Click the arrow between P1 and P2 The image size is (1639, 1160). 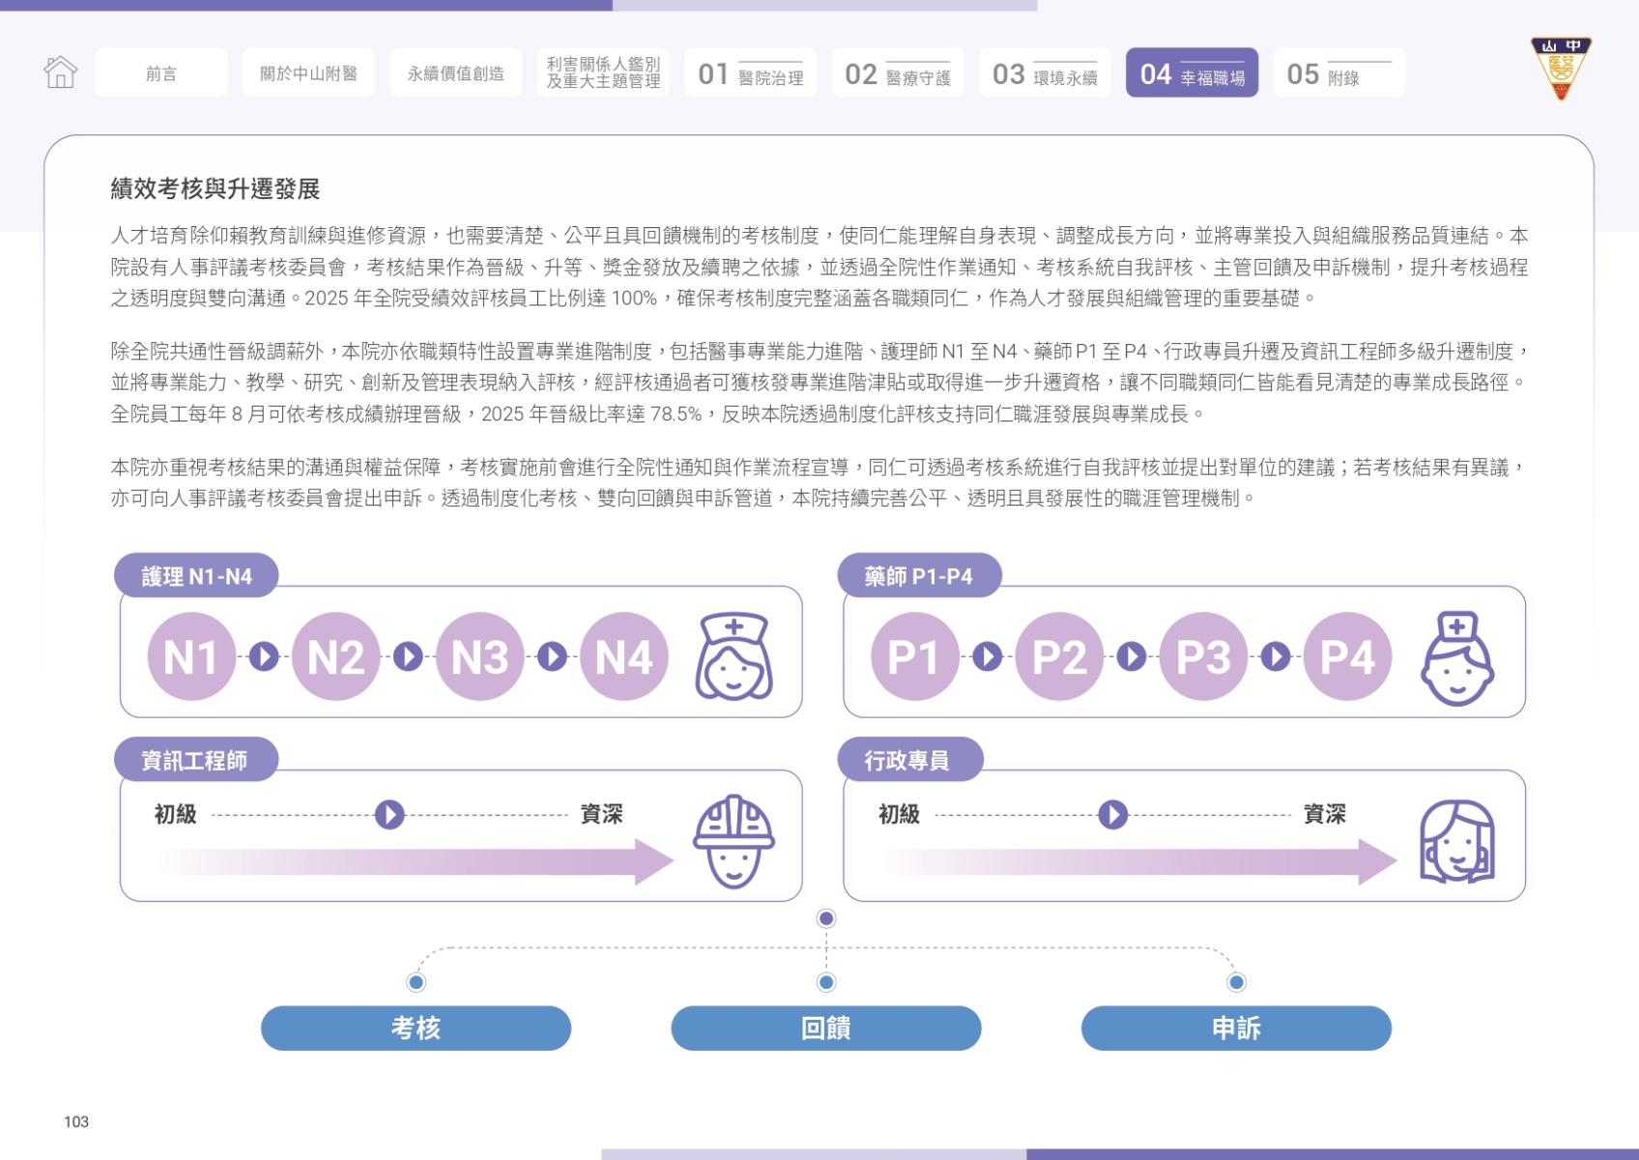(987, 656)
